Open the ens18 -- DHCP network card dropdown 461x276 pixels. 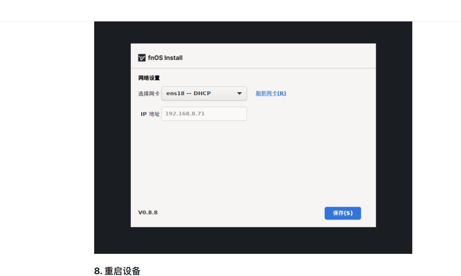[x=204, y=93]
